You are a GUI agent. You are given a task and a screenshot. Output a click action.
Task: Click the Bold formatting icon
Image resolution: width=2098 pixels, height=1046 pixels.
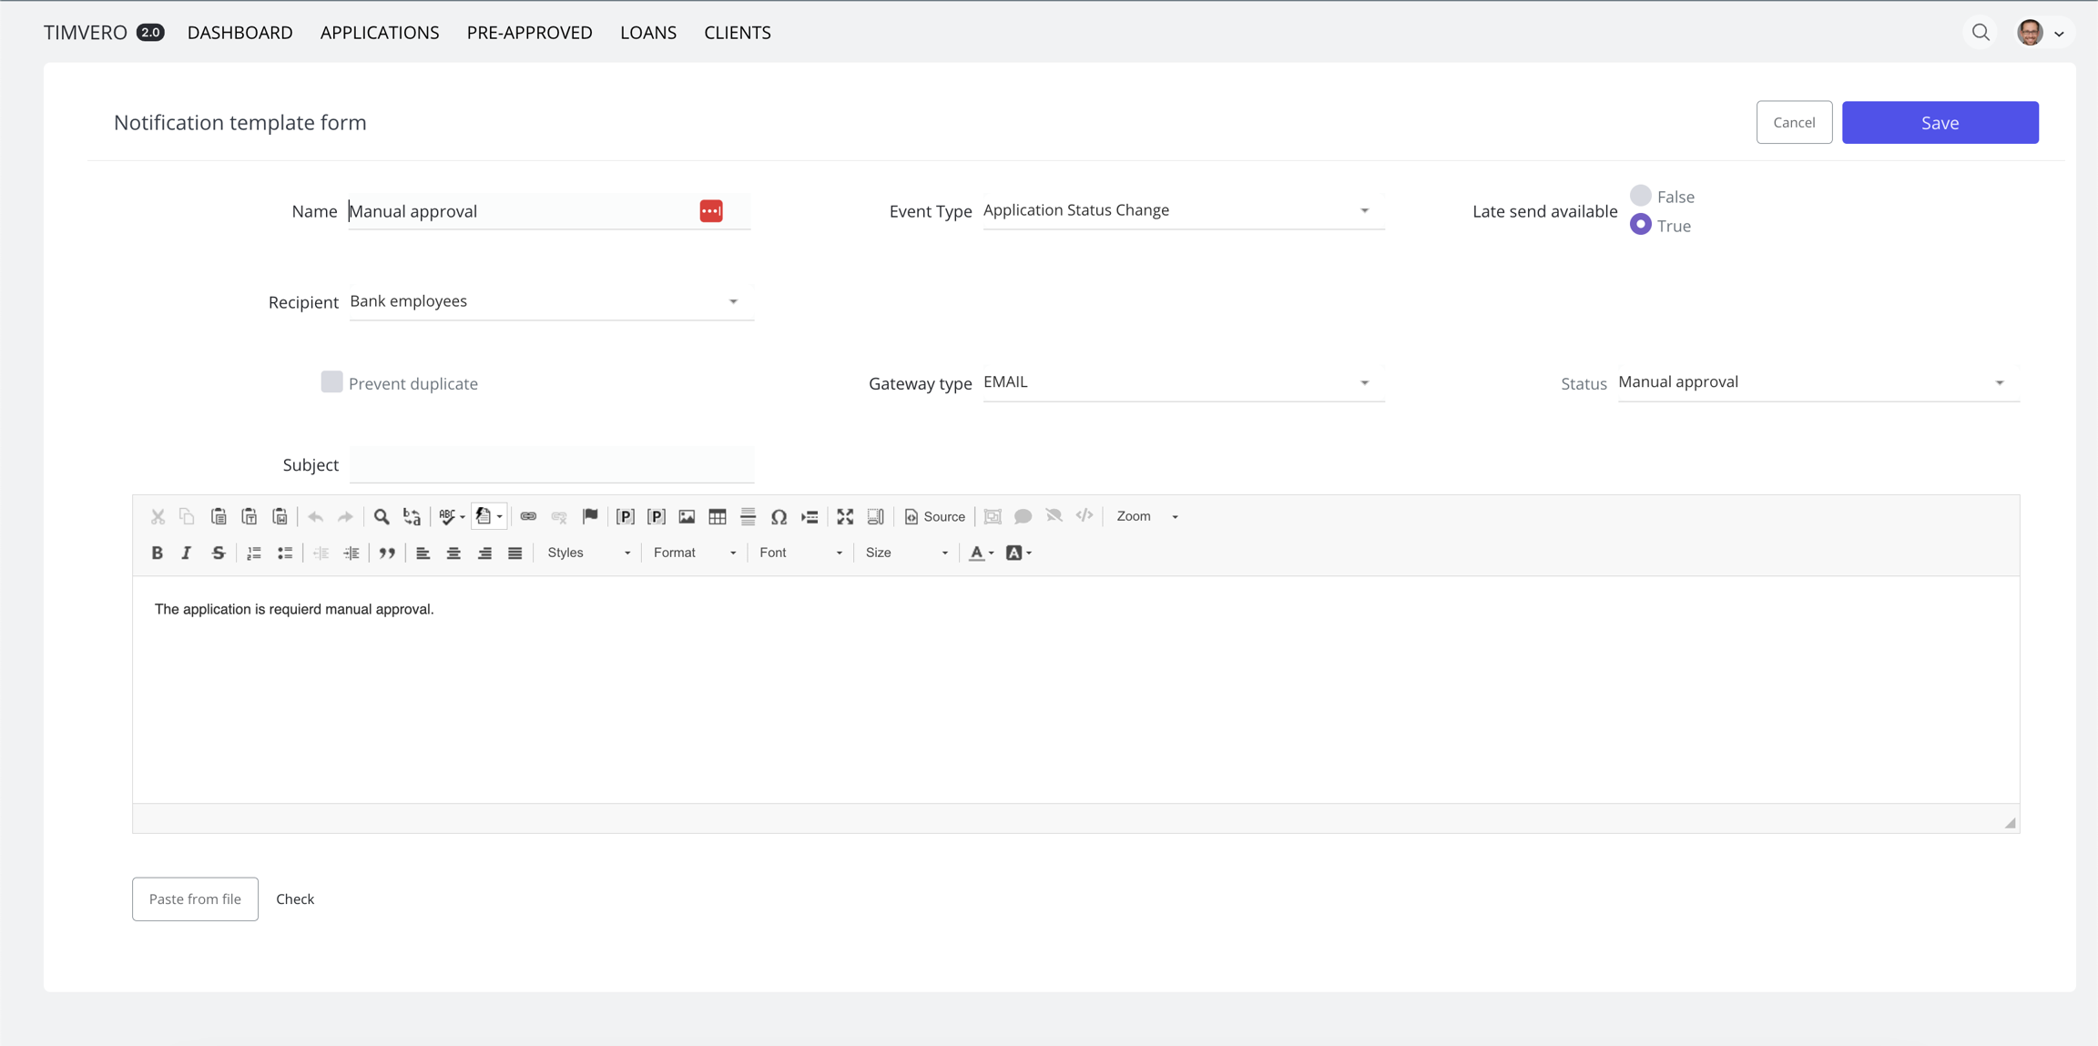tap(157, 553)
